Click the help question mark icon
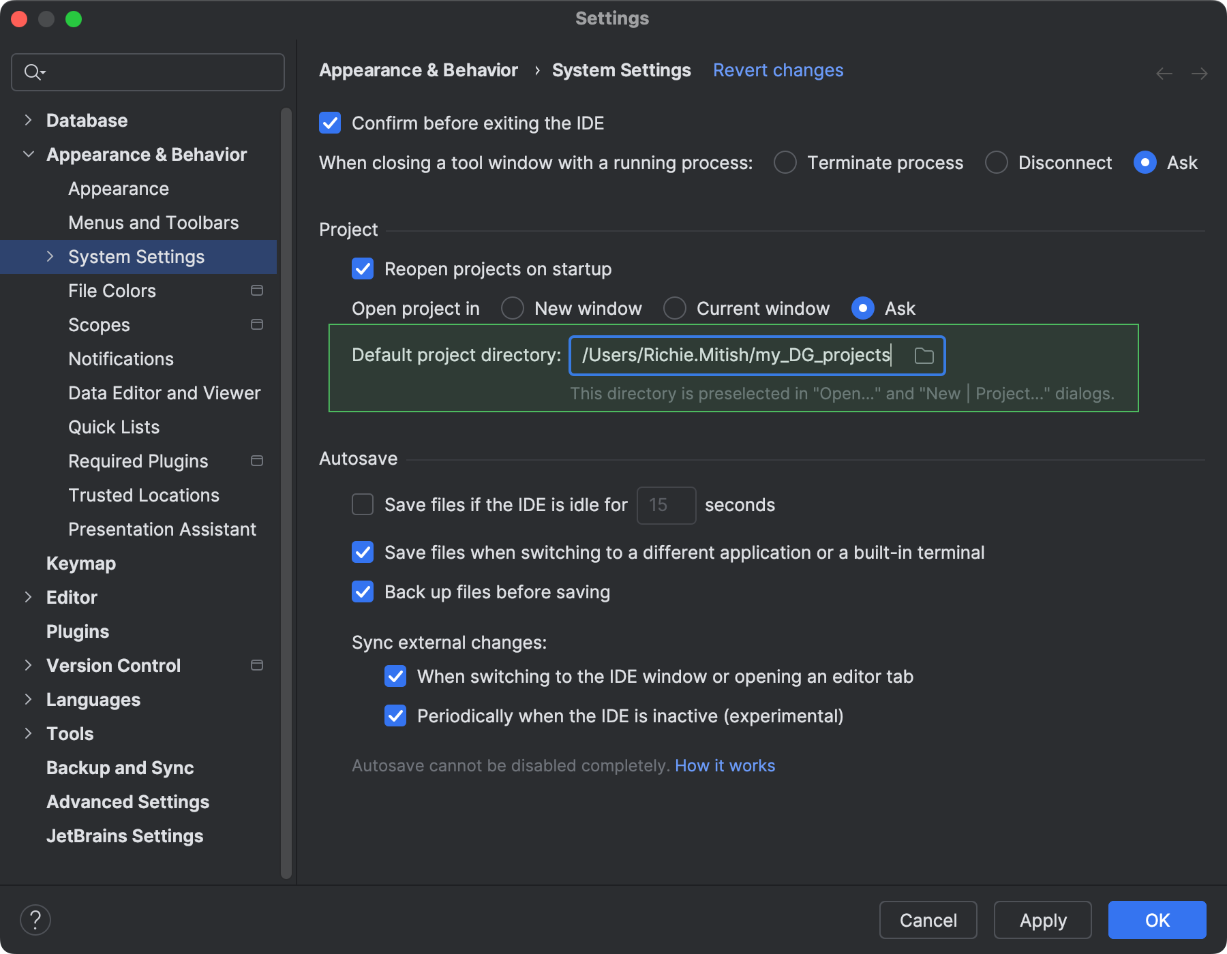The width and height of the screenshot is (1227, 954). [35, 919]
